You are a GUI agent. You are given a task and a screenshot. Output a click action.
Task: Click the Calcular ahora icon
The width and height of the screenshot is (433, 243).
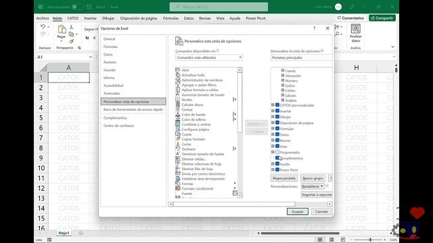[x=178, y=105]
